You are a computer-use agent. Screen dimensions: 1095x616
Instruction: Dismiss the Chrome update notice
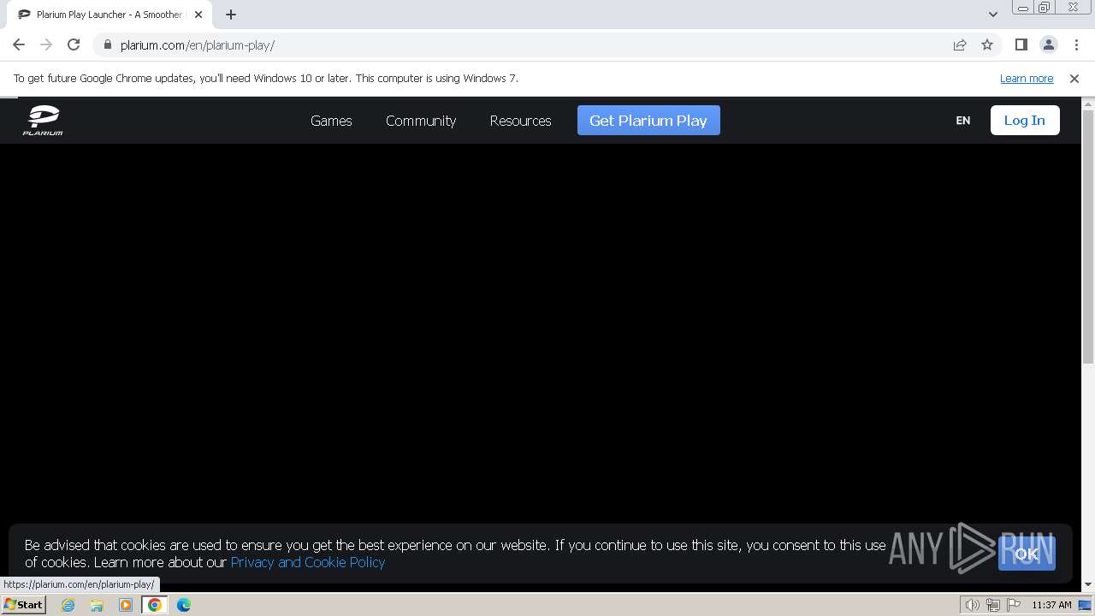1074,78
